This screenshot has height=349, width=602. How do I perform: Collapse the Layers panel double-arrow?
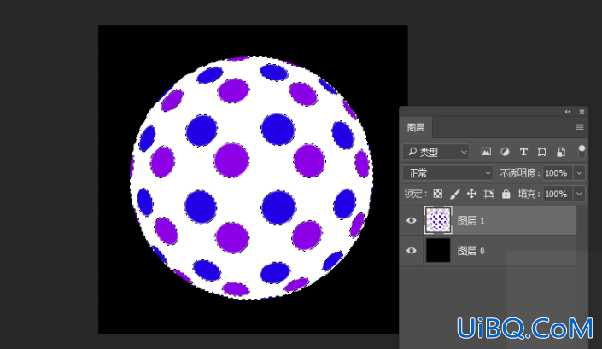[x=568, y=112]
